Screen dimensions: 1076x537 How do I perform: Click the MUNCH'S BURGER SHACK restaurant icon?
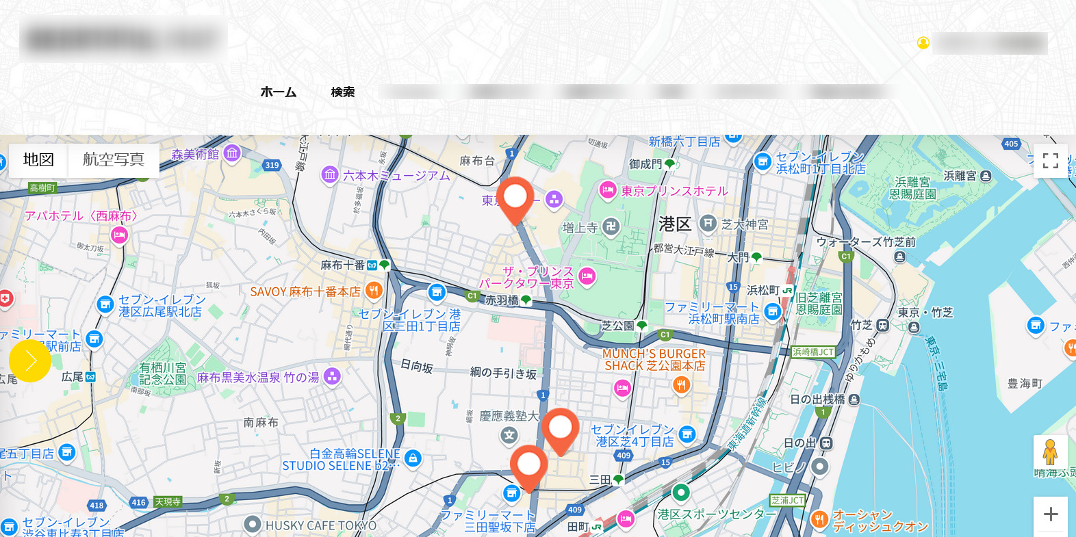pos(680,385)
